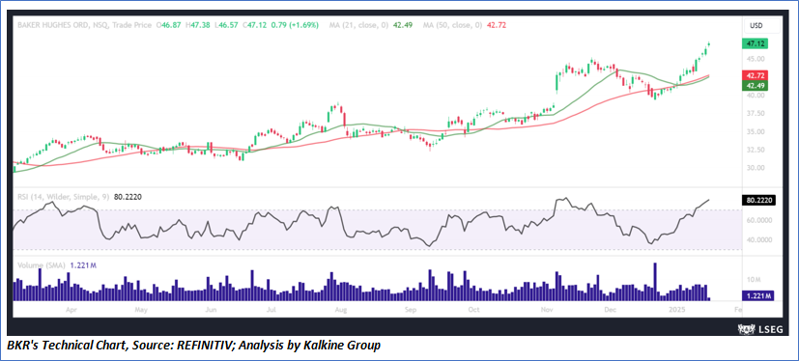Screen dimensions: 799x361
Task: Click the 40.0000 RSI axis label
Action: [x=758, y=239]
